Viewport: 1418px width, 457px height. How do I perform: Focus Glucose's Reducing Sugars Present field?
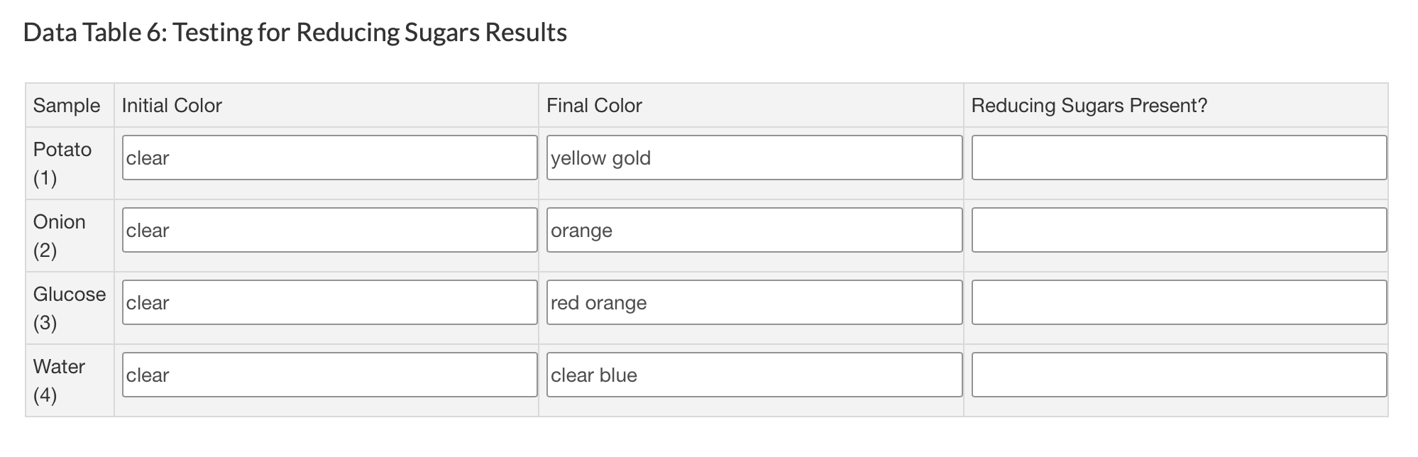pos(1178,302)
